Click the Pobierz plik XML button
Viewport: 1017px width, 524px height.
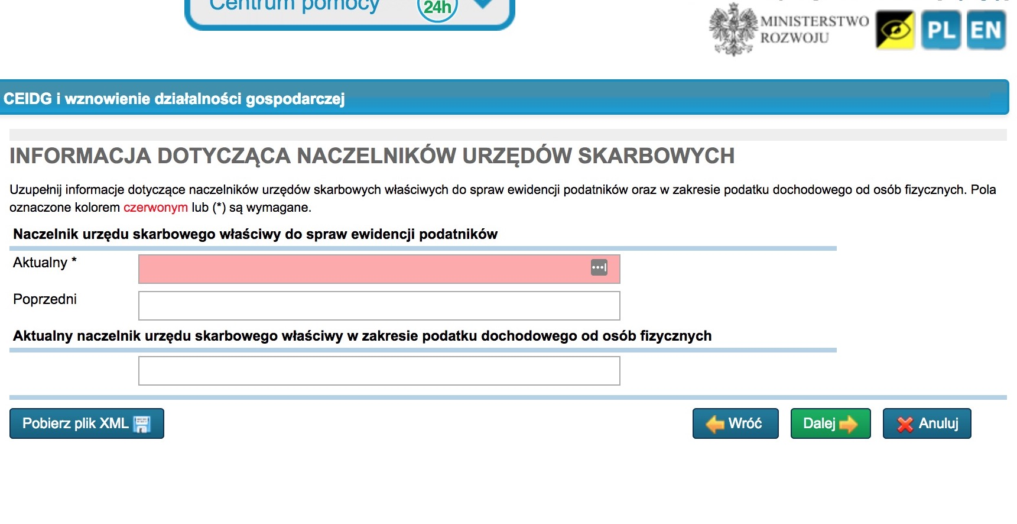click(87, 423)
